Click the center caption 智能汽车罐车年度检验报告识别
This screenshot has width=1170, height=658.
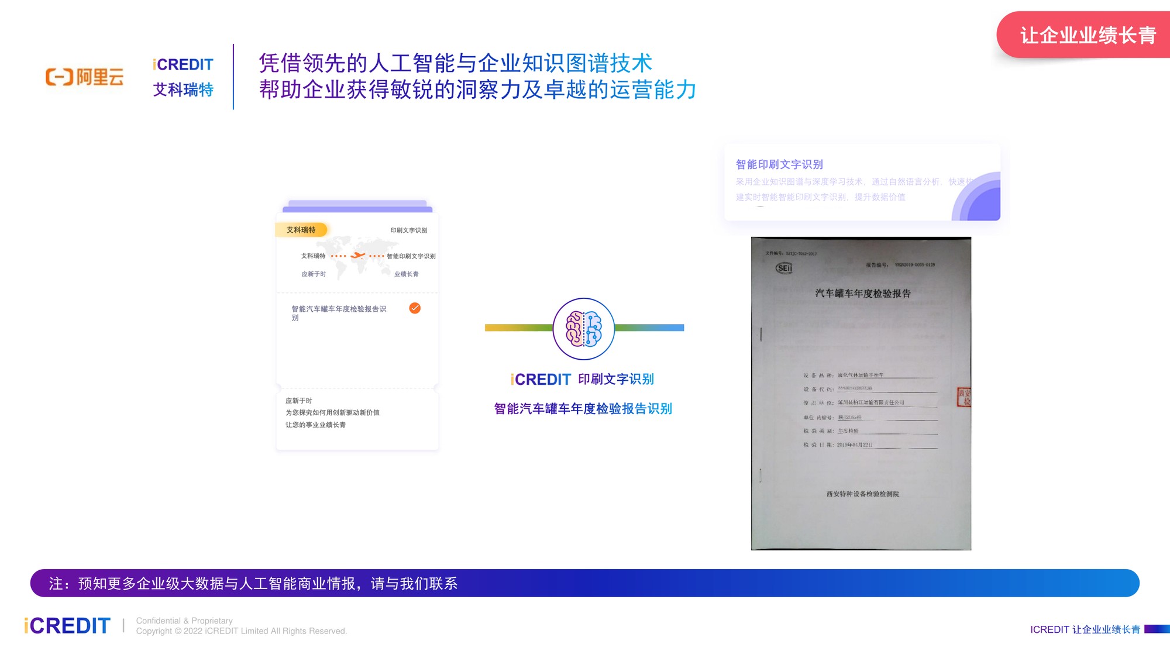click(x=583, y=409)
